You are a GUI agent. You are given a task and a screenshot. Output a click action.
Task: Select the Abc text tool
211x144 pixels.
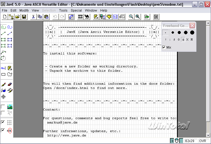click(4, 68)
